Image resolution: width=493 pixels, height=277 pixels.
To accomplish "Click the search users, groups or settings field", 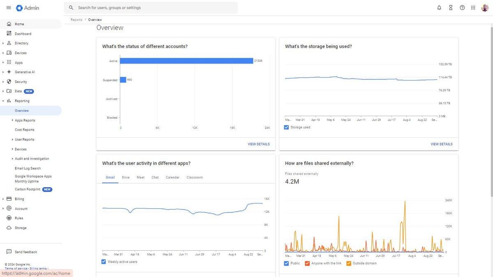I will click(151, 8).
